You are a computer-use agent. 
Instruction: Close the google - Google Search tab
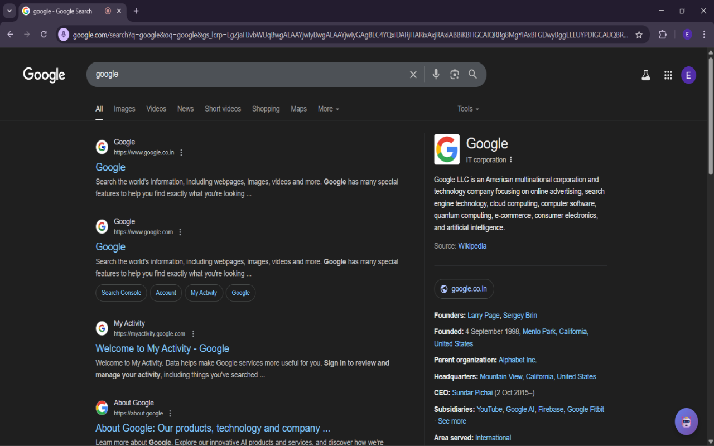click(x=119, y=11)
